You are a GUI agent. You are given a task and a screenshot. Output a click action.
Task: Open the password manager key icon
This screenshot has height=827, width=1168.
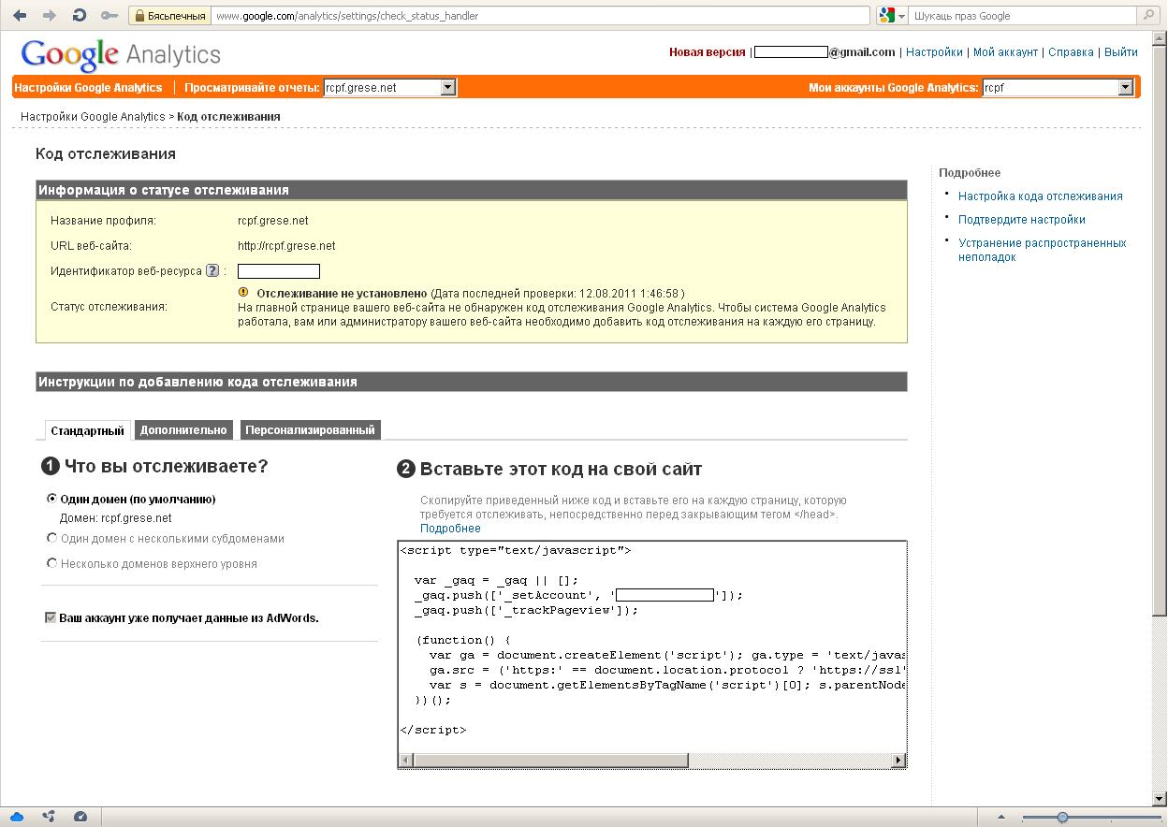point(109,16)
